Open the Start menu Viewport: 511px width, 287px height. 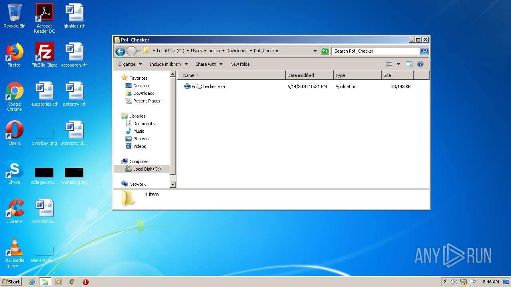(x=11, y=282)
